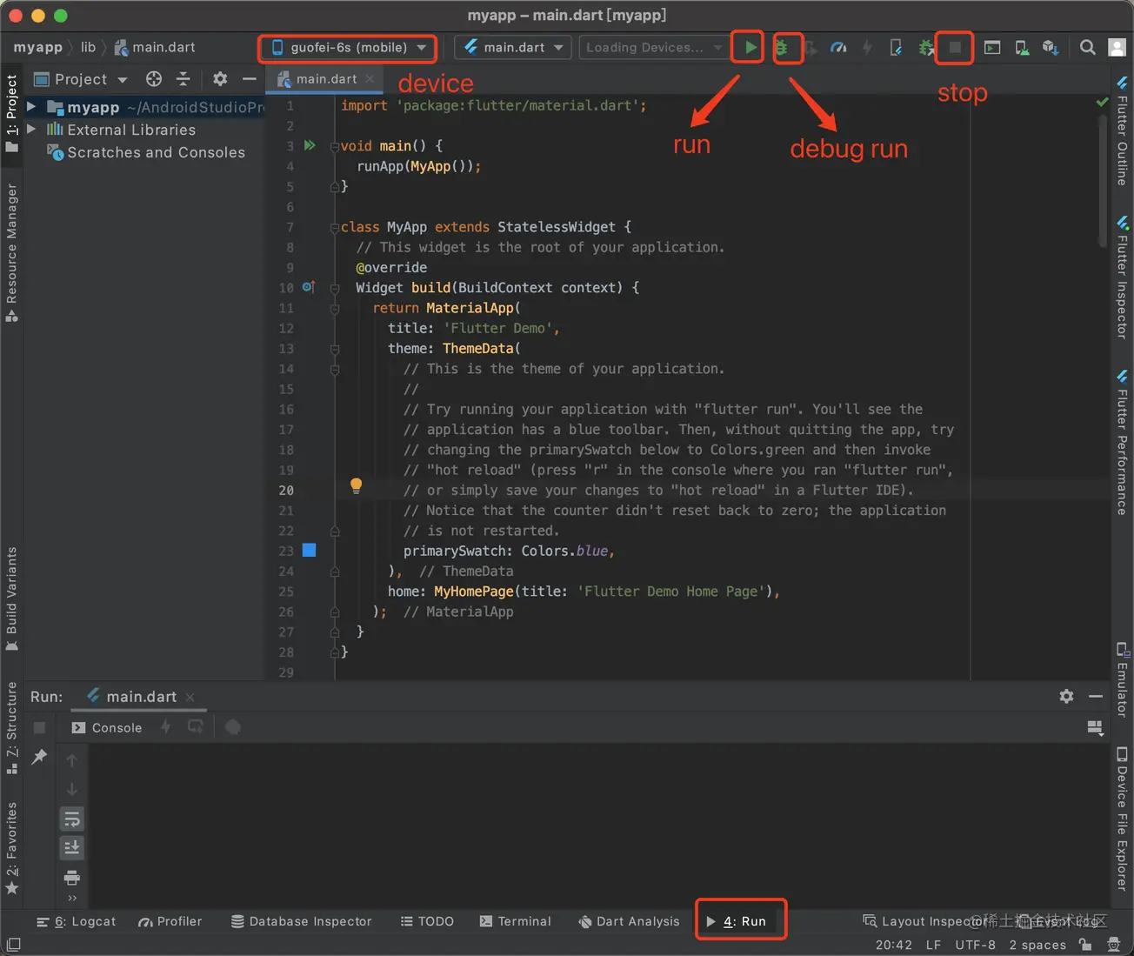Screen dimensions: 1134x956
Task: Collapse all in Project panel
Action: click(183, 79)
